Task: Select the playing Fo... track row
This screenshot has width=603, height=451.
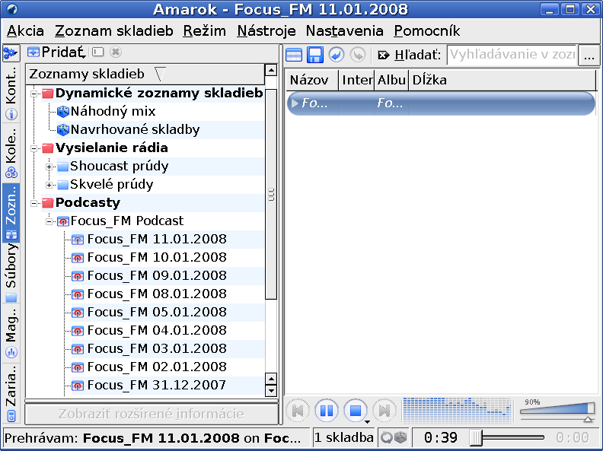Action: point(441,103)
